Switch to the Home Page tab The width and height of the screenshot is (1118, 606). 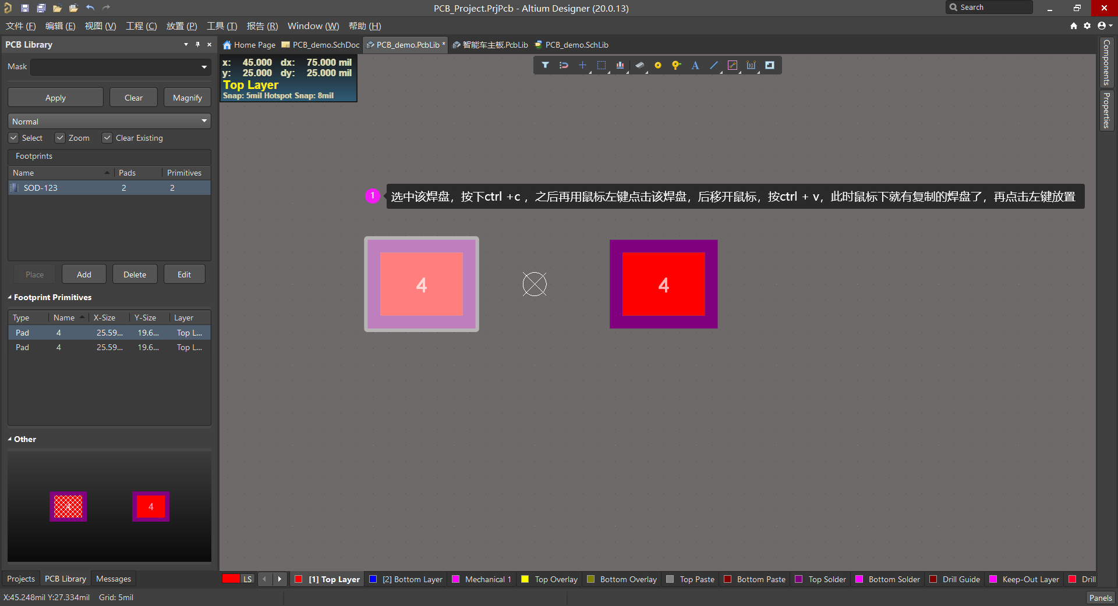pyautogui.click(x=249, y=45)
